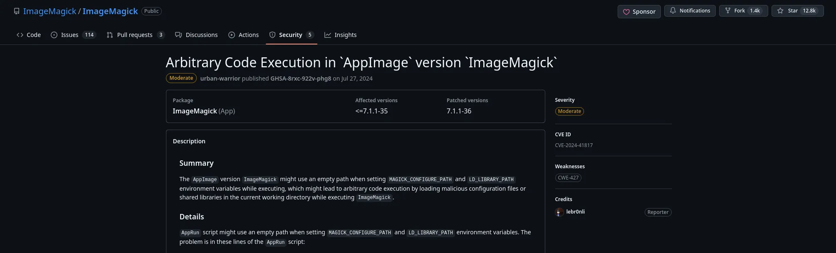The image size is (836, 253).
Task: Click the Credits sidebar heading
Action: pos(563,199)
